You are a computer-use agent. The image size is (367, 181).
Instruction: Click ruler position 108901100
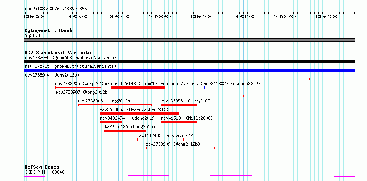[243, 16]
